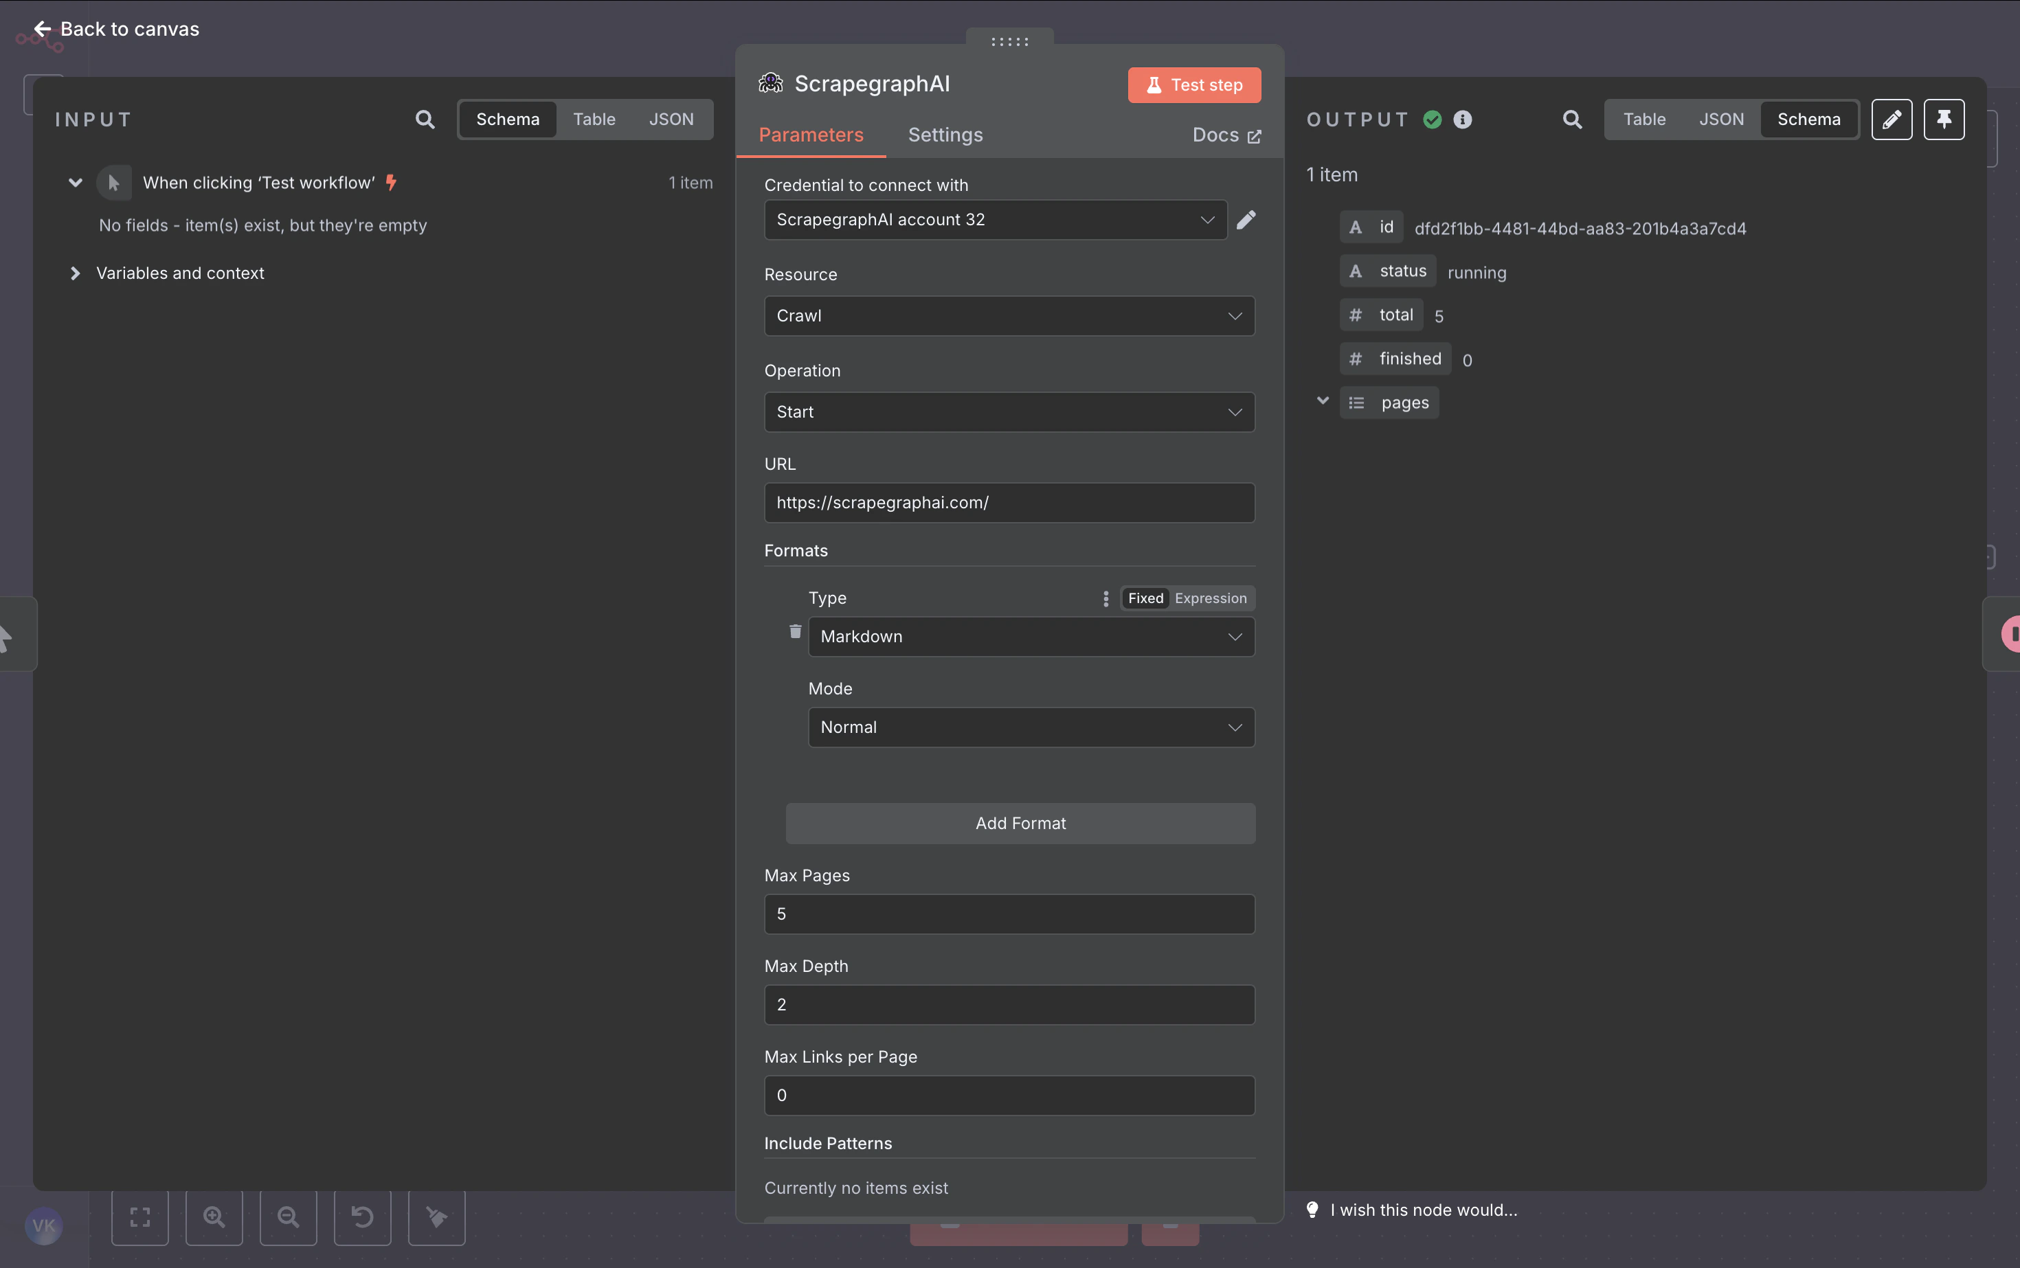The height and width of the screenshot is (1268, 2020).
Task: Search the input panel with magnifier icon
Action: (x=425, y=119)
